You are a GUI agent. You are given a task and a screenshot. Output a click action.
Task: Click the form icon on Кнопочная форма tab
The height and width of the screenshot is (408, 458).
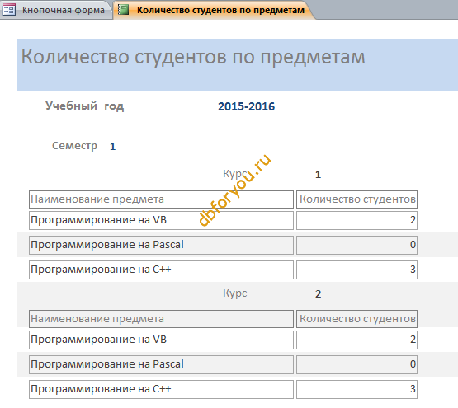click(9, 10)
